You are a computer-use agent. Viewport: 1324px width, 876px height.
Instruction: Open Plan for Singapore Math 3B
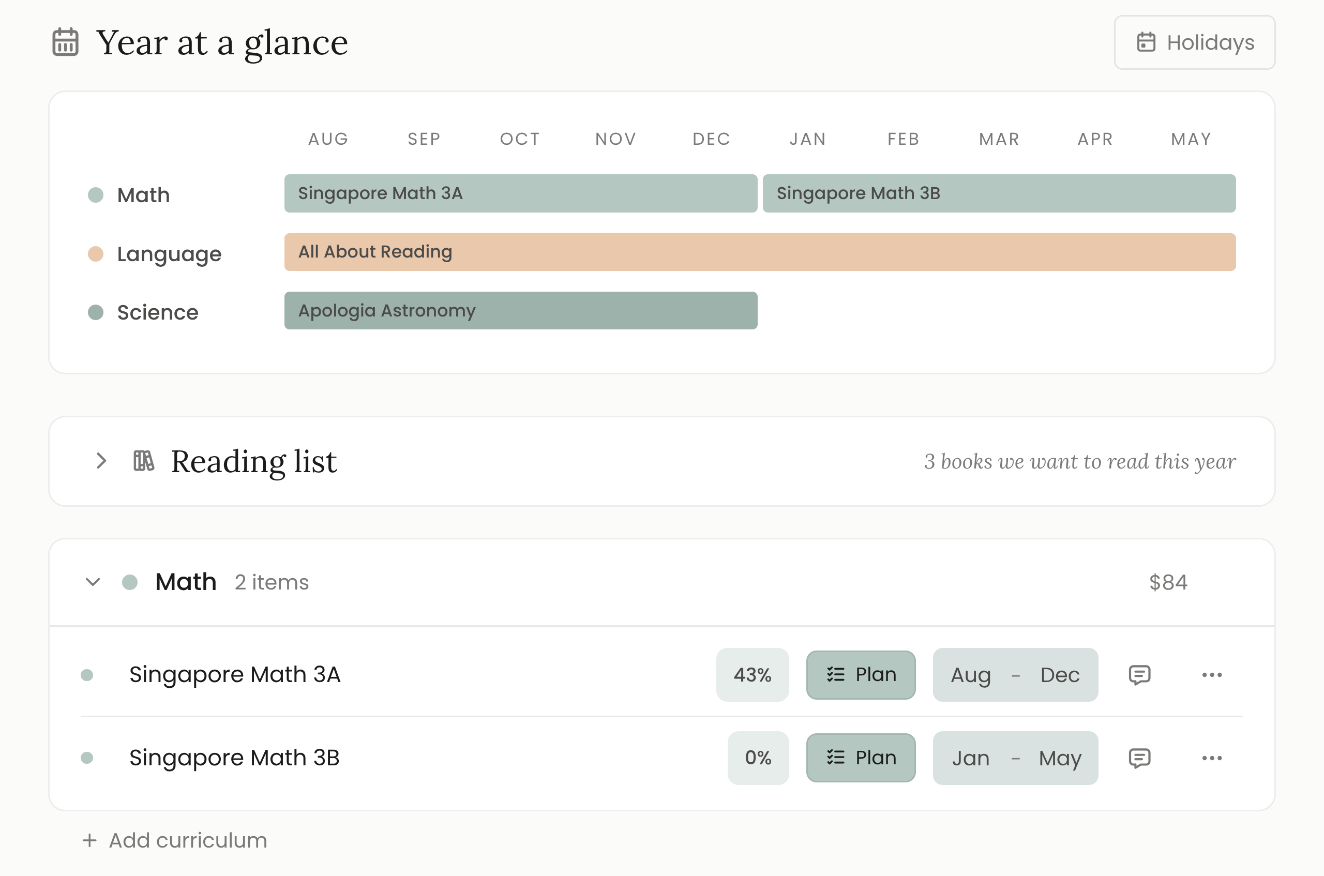point(861,758)
